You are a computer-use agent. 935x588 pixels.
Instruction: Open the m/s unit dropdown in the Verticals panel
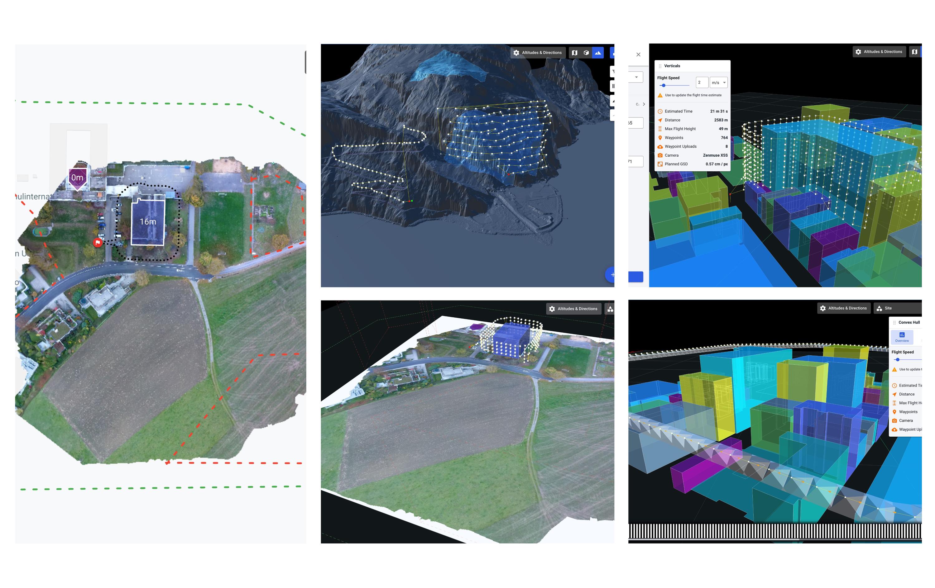719,83
